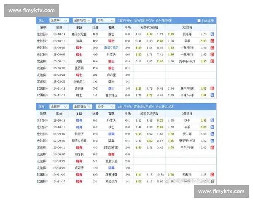Open 科索沃 team link in 瑞士 table
Screen dimensions: 253x202
pyautogui.click(x=111, y=54)
